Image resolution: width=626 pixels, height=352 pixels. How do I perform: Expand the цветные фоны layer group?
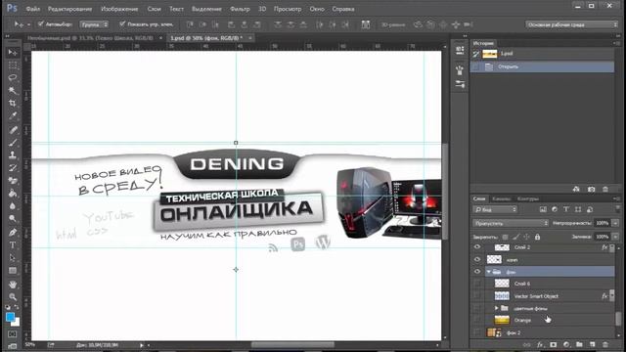(x=496, y=308)
